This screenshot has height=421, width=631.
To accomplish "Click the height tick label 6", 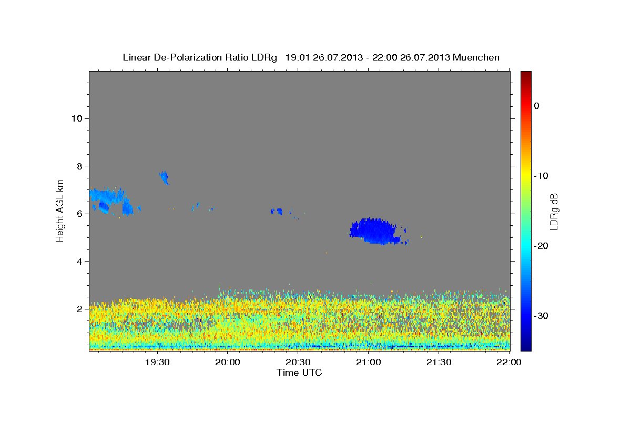I will 79,214.
